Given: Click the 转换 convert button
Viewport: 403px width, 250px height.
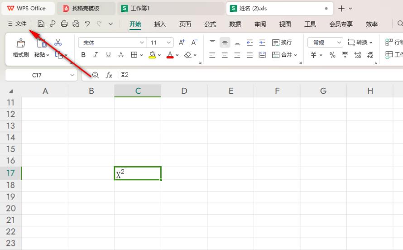Looking at the screenshot, I should click(360, 43).
